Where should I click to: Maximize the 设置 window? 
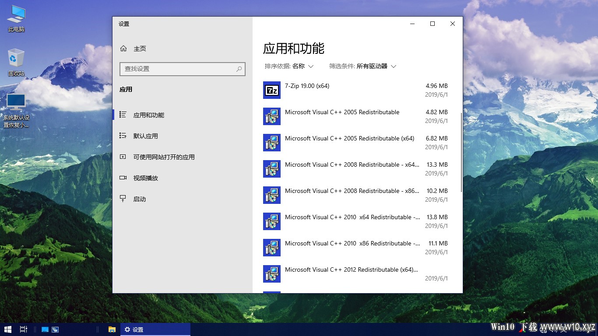coord(433,24)
